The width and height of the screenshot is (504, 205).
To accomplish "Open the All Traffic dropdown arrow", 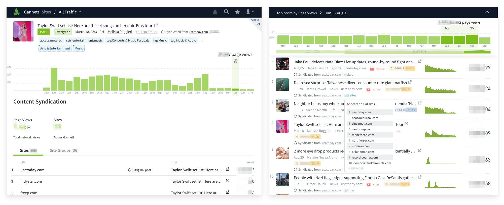I will click(80, 12).
